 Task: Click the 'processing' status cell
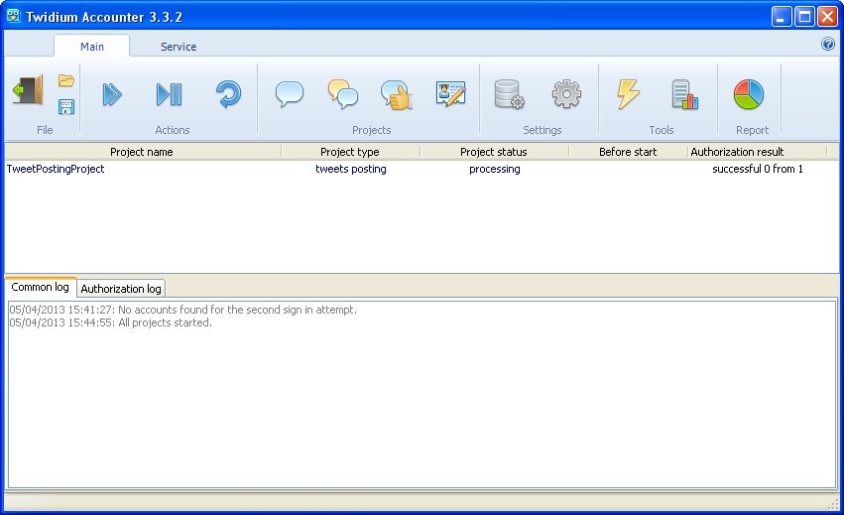pyautogui.click(x=495, y=169)
